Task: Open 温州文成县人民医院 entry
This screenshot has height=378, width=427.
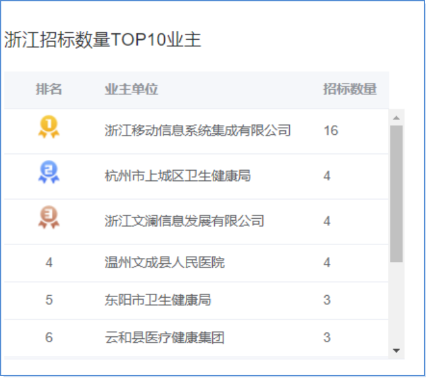Action: coord(165,262)
